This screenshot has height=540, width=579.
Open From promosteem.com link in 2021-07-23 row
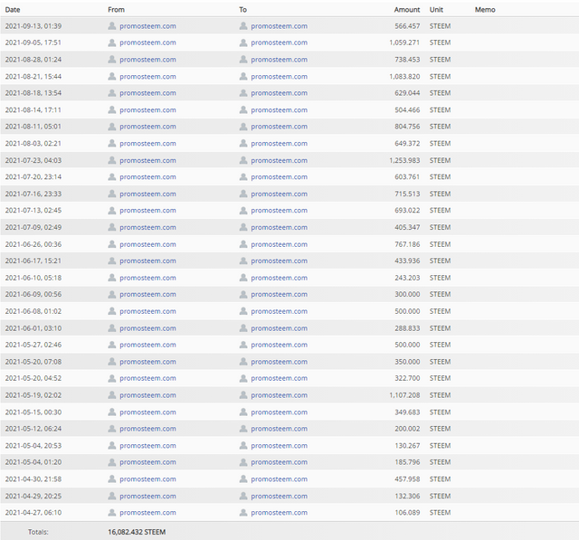(147, 161)
